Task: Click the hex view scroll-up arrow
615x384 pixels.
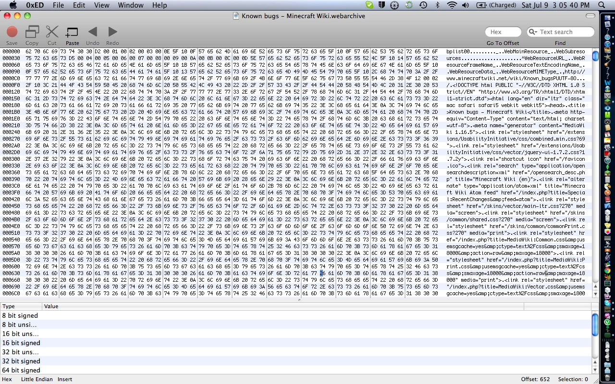Action: [596, 286]
